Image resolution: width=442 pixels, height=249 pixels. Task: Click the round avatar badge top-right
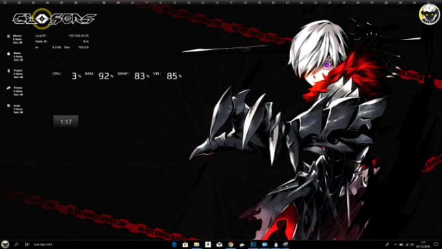coord(429,14)
